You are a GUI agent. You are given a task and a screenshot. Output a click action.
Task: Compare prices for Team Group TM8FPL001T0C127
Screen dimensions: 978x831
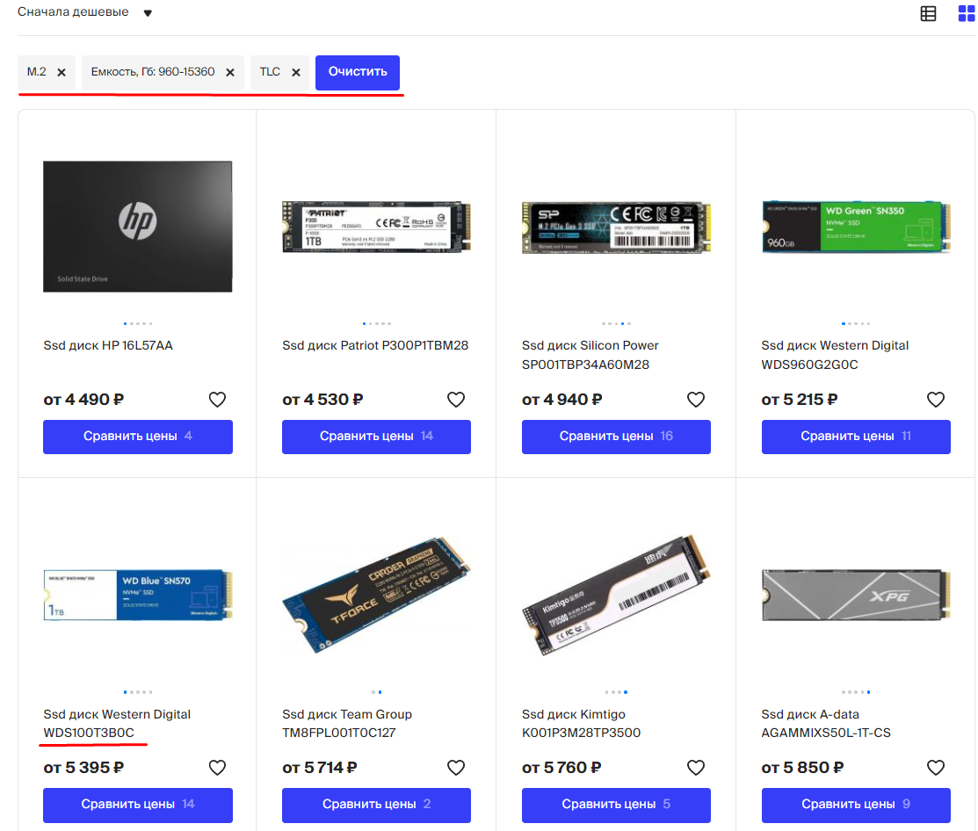pyautogui.click(x=376, y=805)
